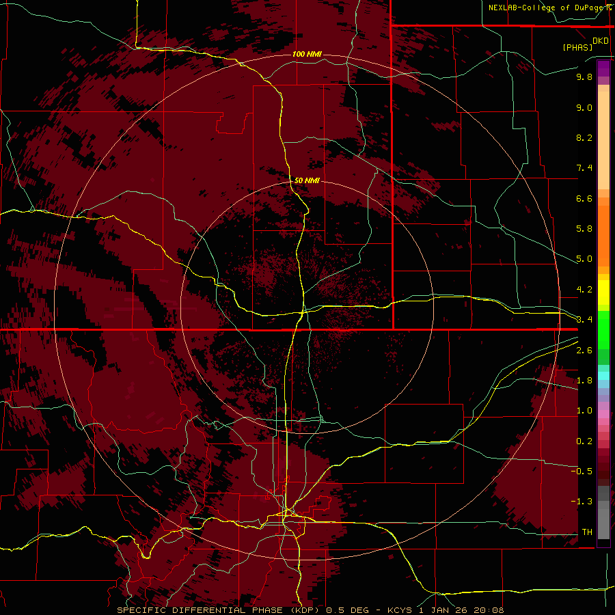Click the 7.4 legend value
Image resolution: width=615 pixels, height=615 pixels.
pyautogui.click(x=584, y=168)
